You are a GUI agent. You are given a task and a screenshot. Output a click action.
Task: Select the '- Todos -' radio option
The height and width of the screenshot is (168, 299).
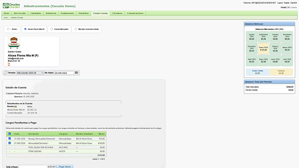(x=8, y=29)
